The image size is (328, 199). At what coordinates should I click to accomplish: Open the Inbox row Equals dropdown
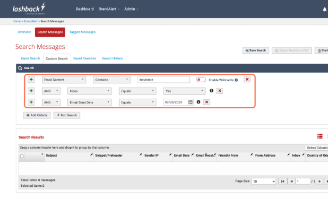click(137, 91)
